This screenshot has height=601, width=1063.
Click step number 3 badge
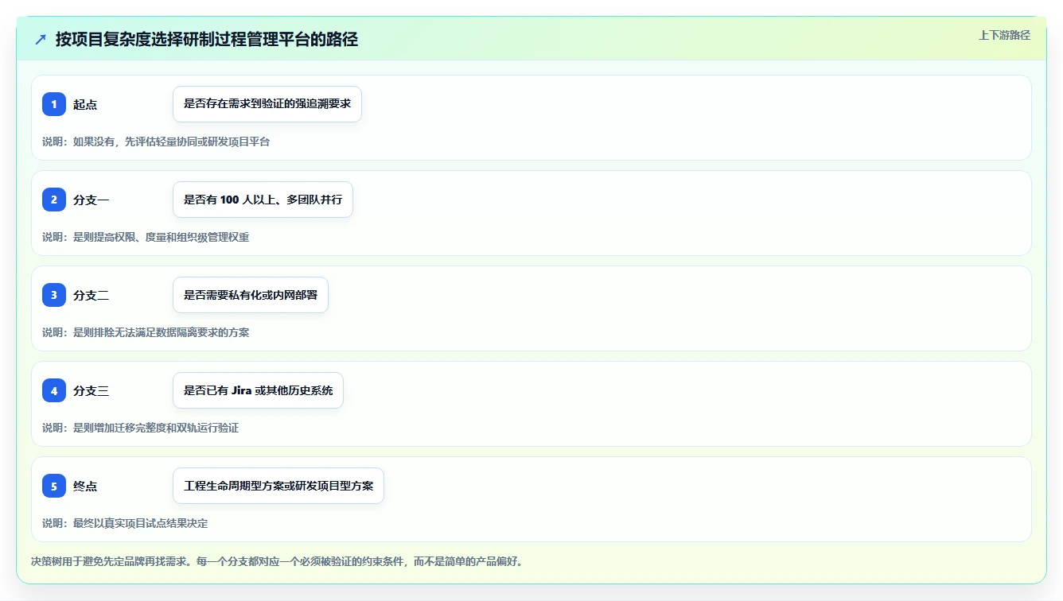pyautogui.click(x=54, y=295)
